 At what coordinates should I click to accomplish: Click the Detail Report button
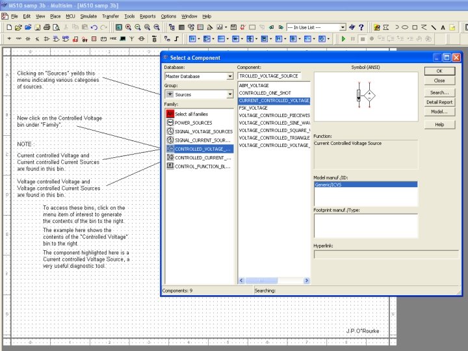tap(439, 102)
